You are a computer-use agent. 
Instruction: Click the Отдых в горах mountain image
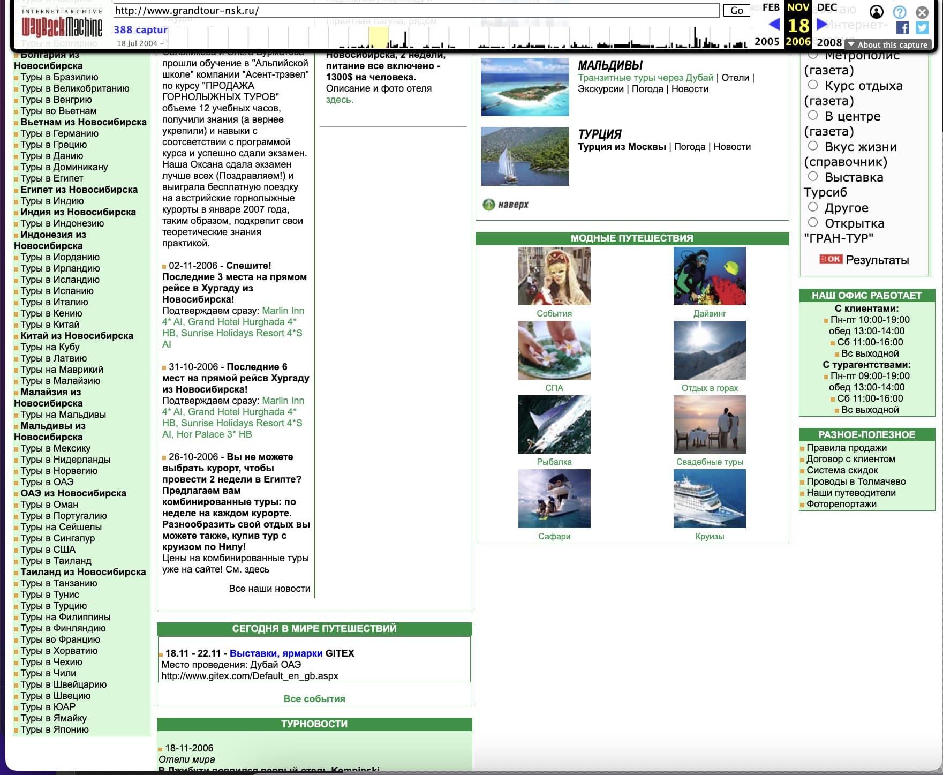point(710,350)
